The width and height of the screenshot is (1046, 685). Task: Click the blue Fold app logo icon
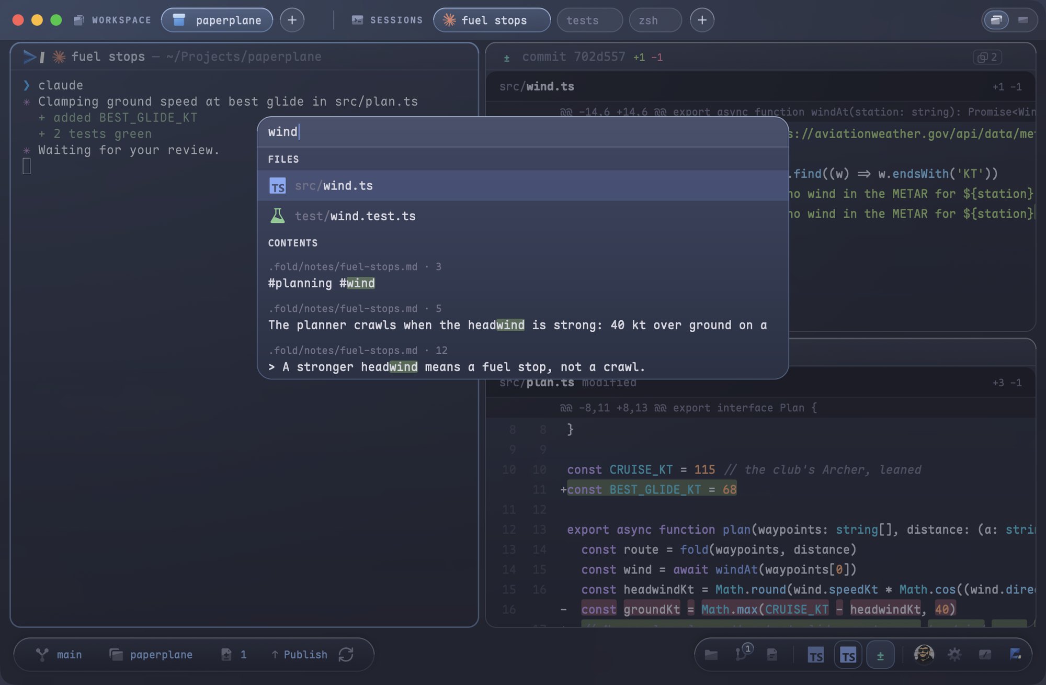[x=1016, y=654]
